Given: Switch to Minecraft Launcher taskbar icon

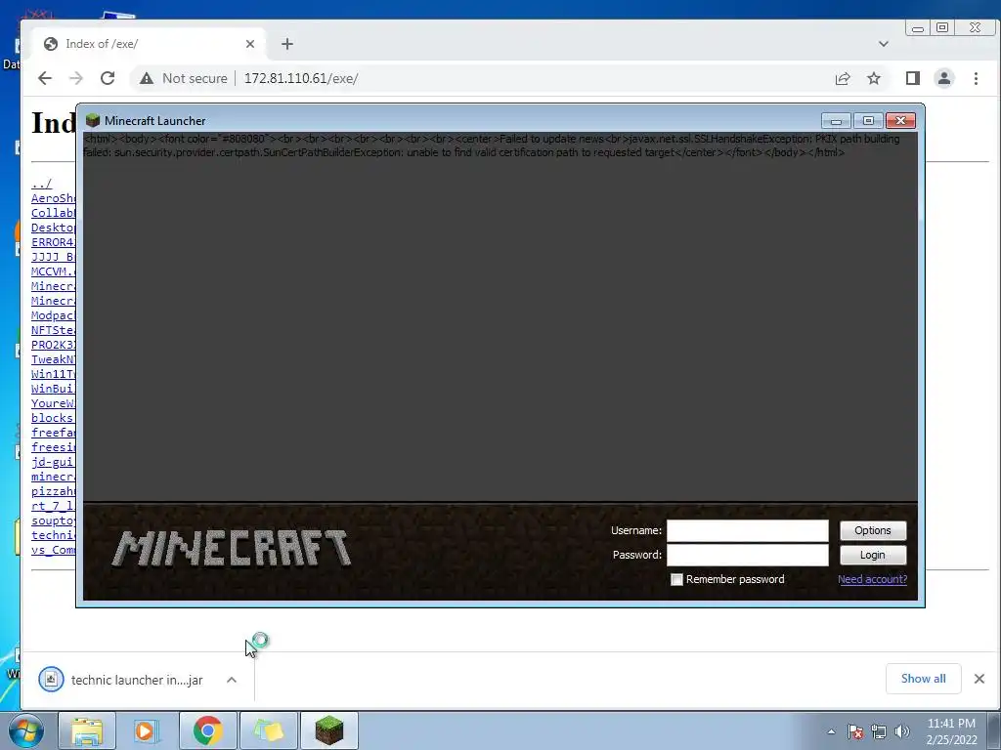Looking at the screenshot, I should point(328,730).
